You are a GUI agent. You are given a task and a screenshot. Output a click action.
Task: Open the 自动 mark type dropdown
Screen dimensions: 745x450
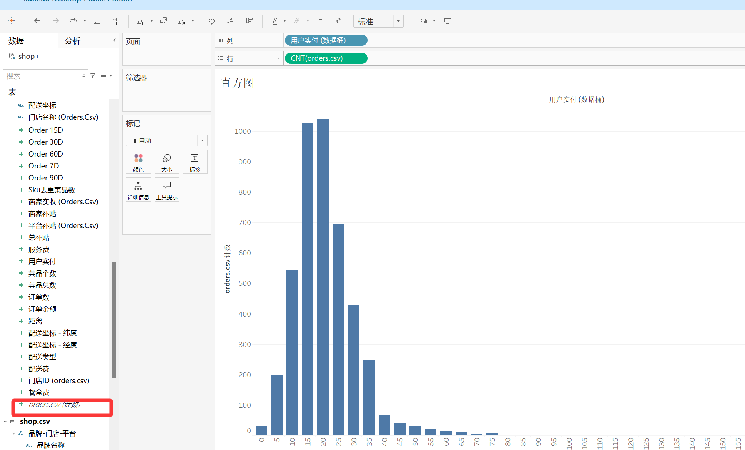pyautogui.click(x=202, y=140)
